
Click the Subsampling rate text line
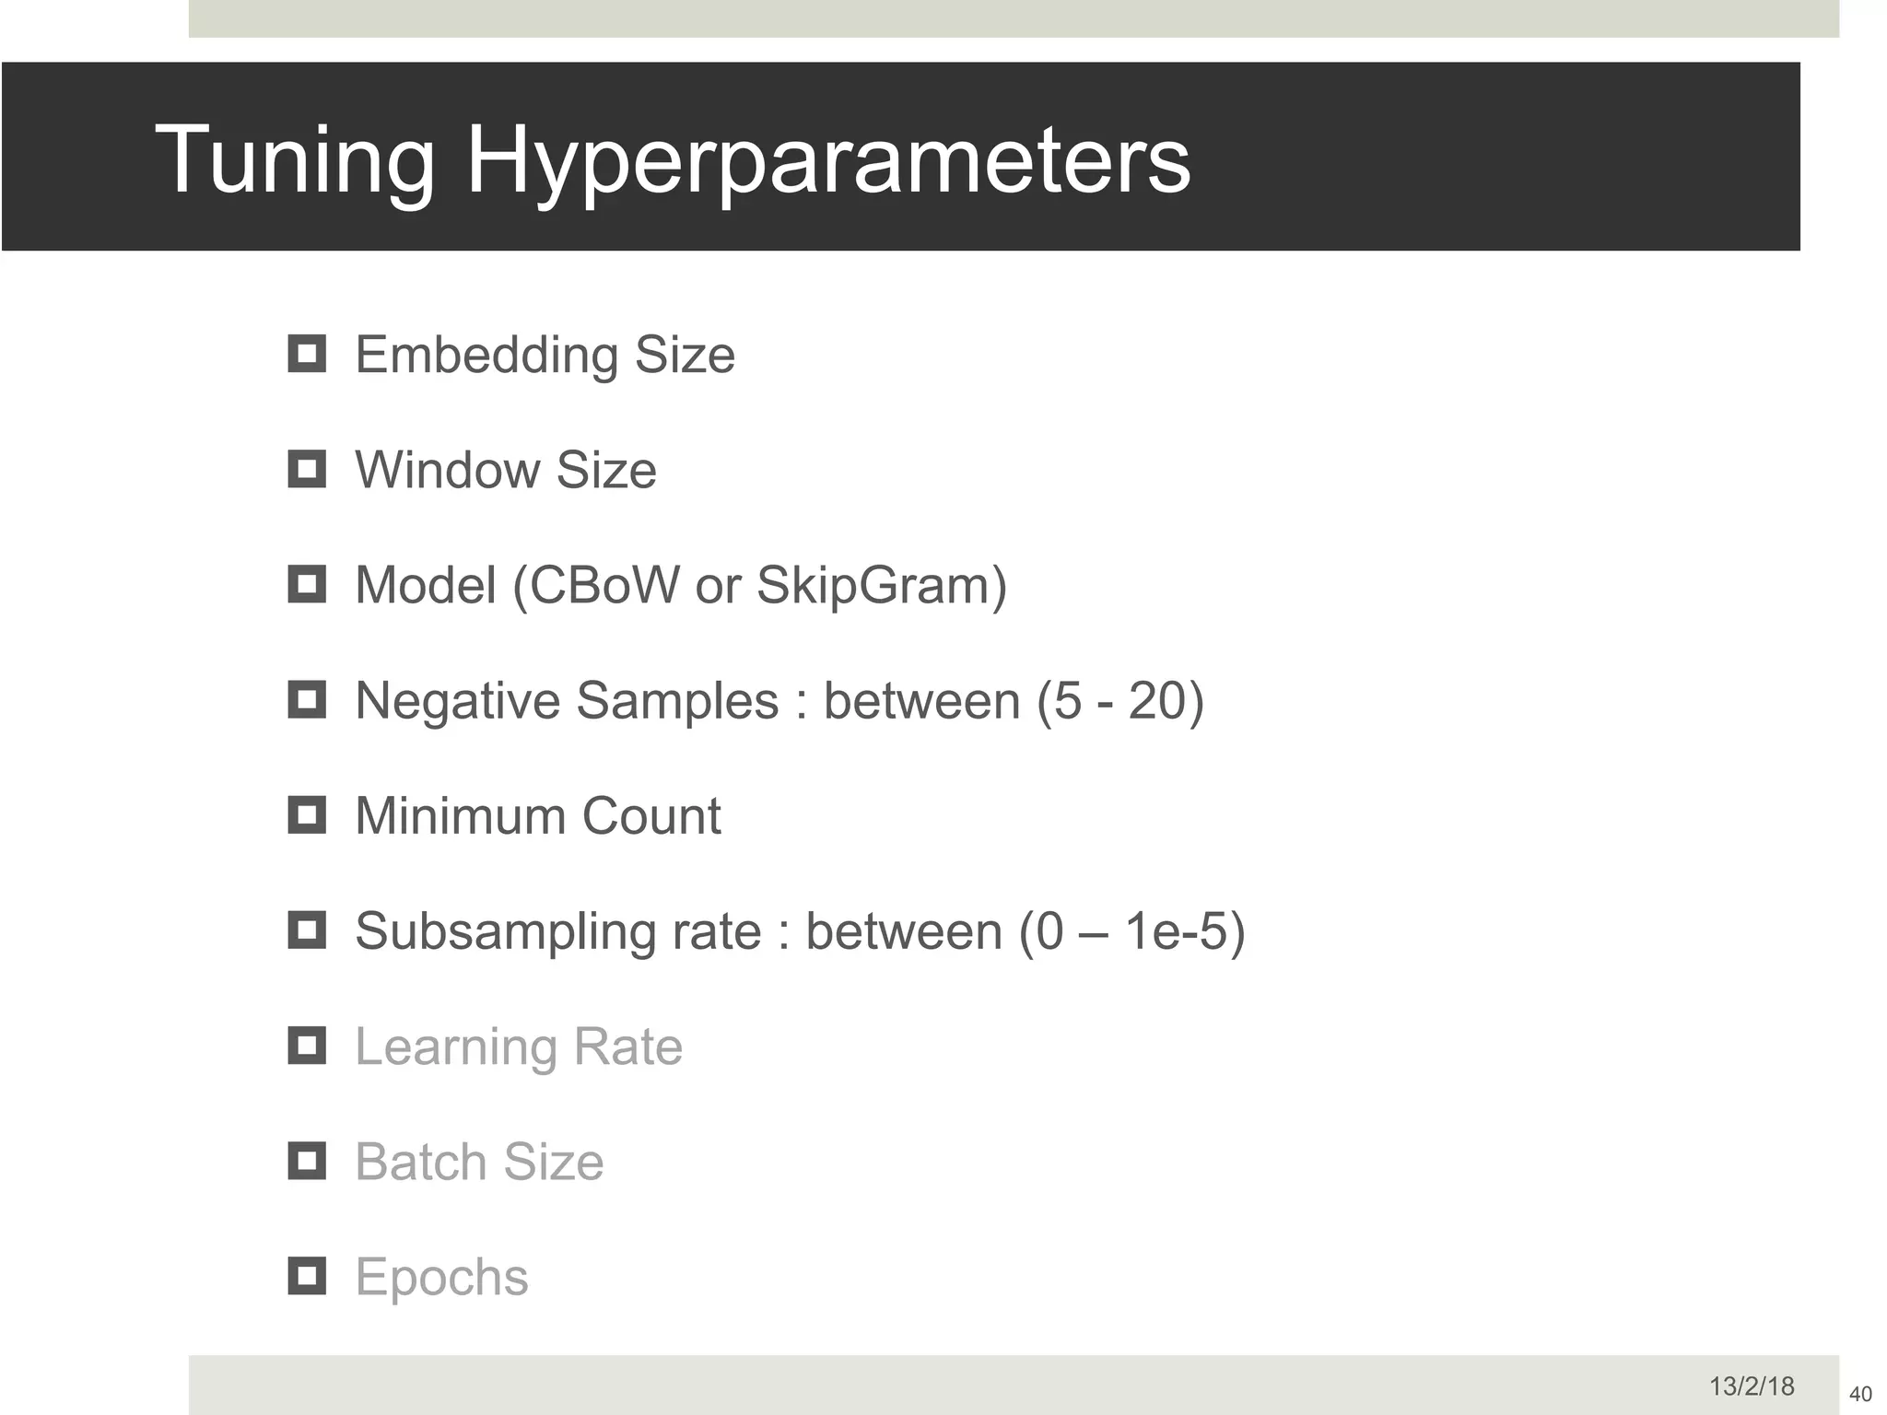(800, 931)
